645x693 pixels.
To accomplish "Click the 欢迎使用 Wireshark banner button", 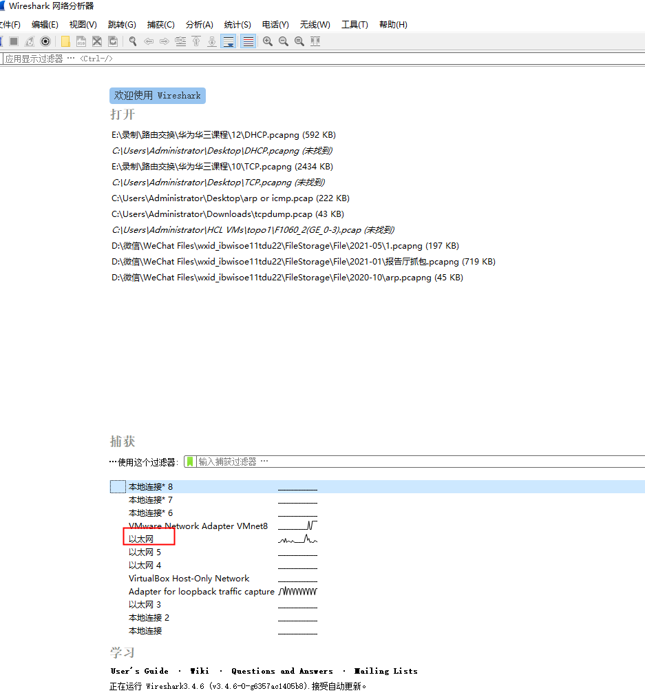I will (x=158, y=96).
